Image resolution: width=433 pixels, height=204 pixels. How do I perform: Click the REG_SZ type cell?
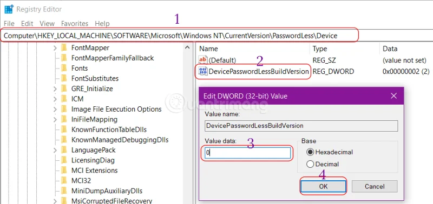(324, 60)
